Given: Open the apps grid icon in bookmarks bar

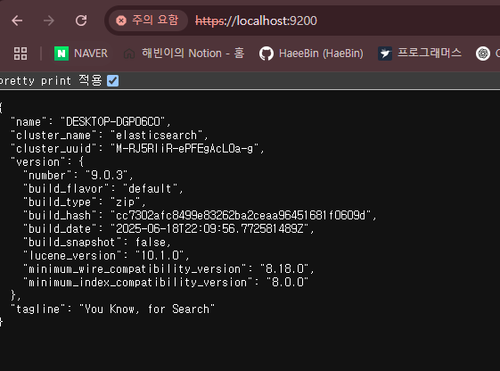Looking at the screenshot, I should (20, 54).
